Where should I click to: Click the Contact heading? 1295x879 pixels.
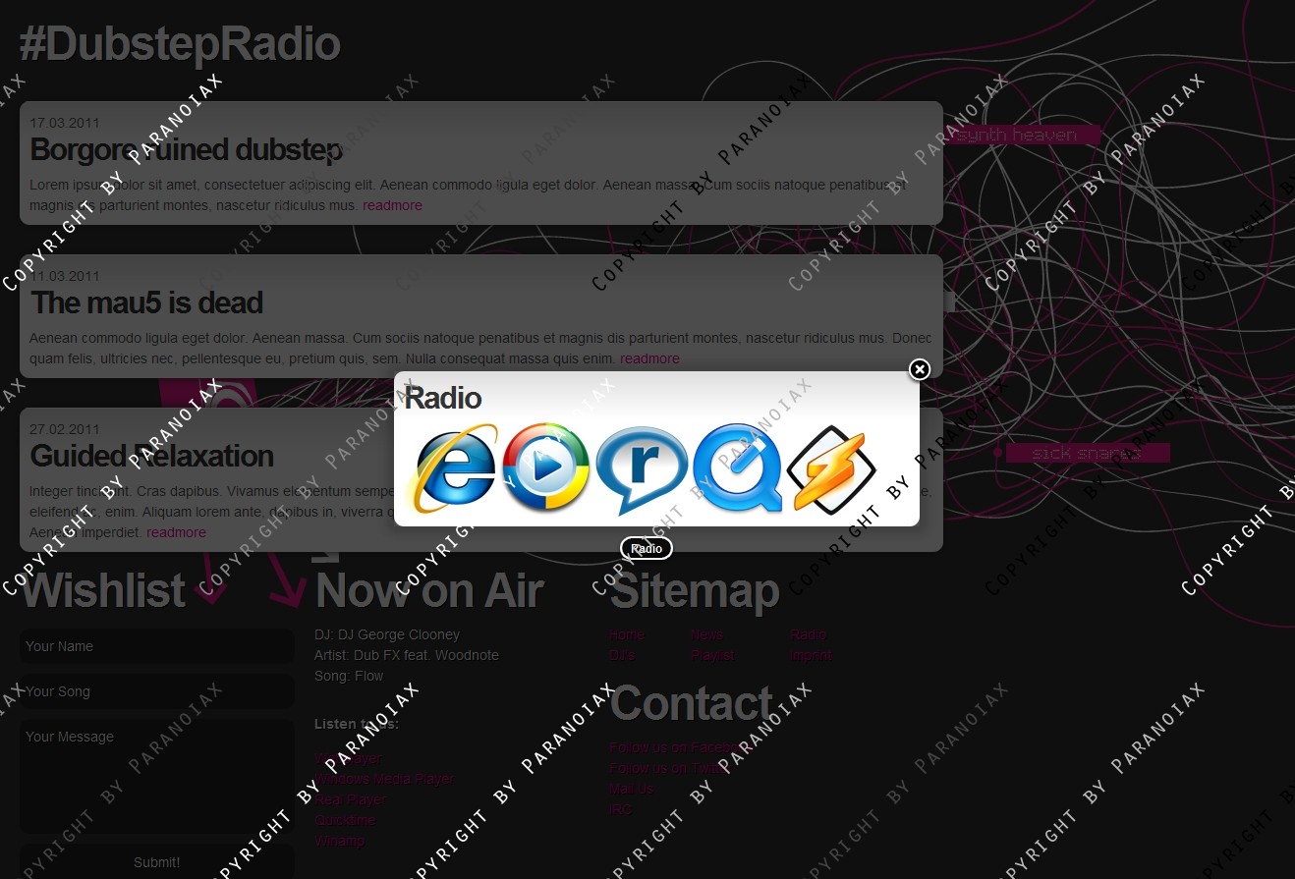pyautogui.click(x=692, y=703)
